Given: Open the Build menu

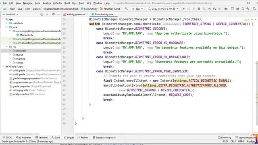Looking at the screenshot, I should [x=67, y=3].
